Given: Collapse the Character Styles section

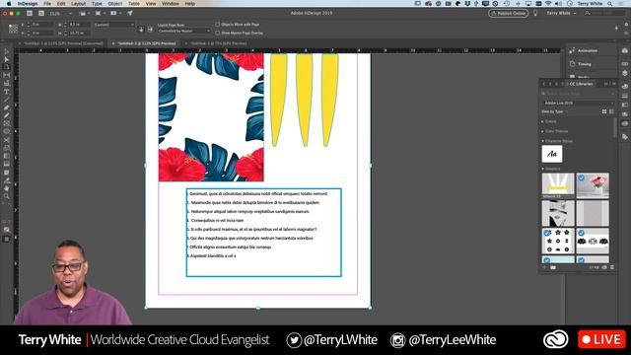Looking at the screenshot, I should pos(543,141).
